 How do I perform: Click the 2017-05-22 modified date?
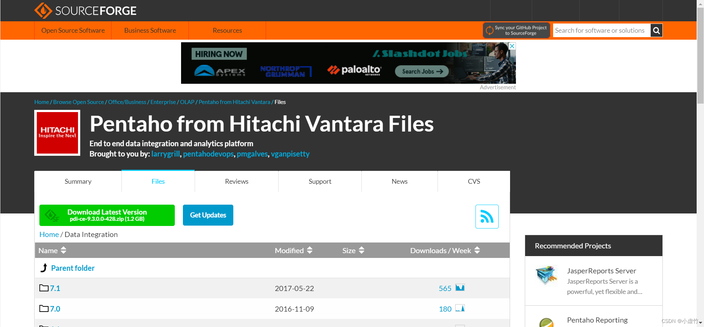[x=294, y=288]
